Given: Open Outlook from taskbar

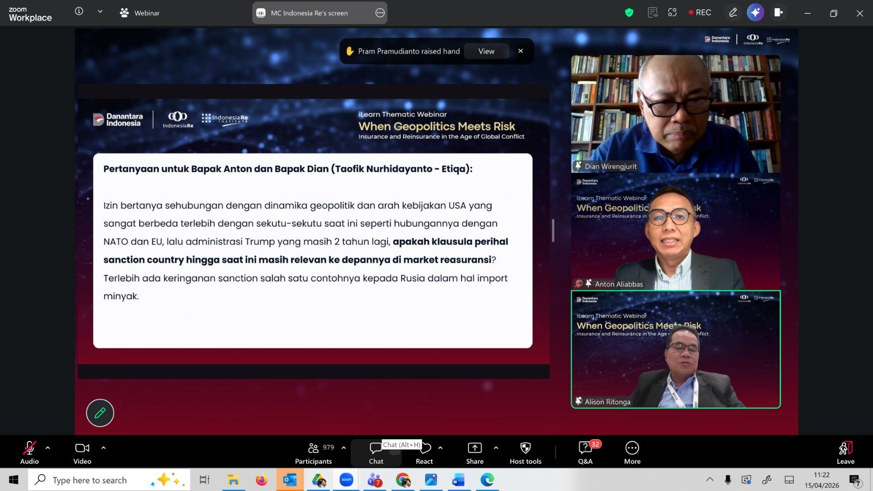Looking at the screenshot, I should tap(290, 480).
